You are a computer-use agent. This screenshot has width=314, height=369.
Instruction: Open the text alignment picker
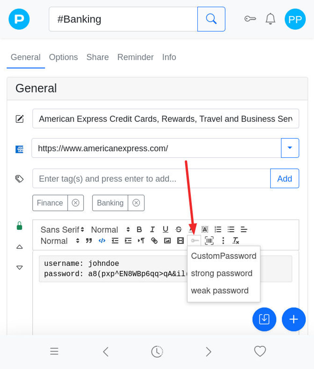(244, 230)
